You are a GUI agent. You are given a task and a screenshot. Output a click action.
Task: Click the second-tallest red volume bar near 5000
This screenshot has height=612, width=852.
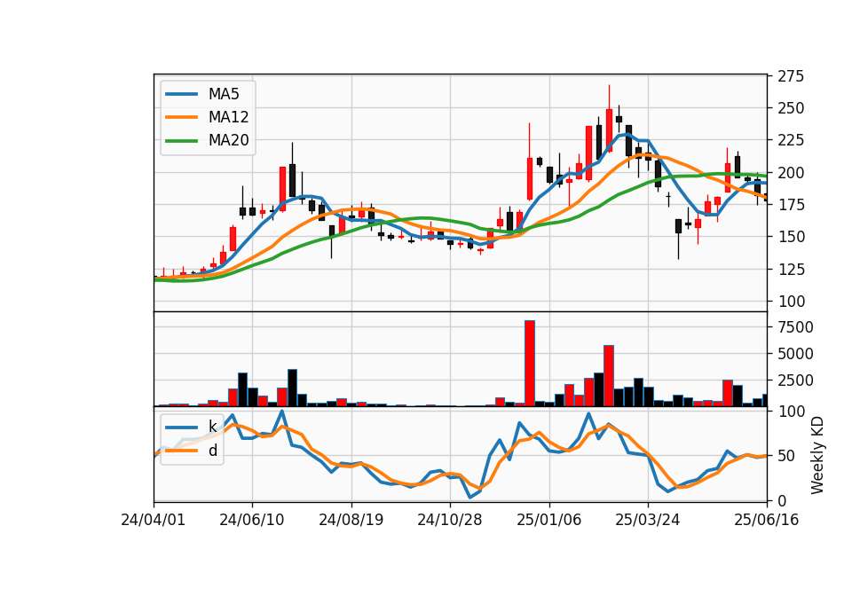[x=609, y=376]
